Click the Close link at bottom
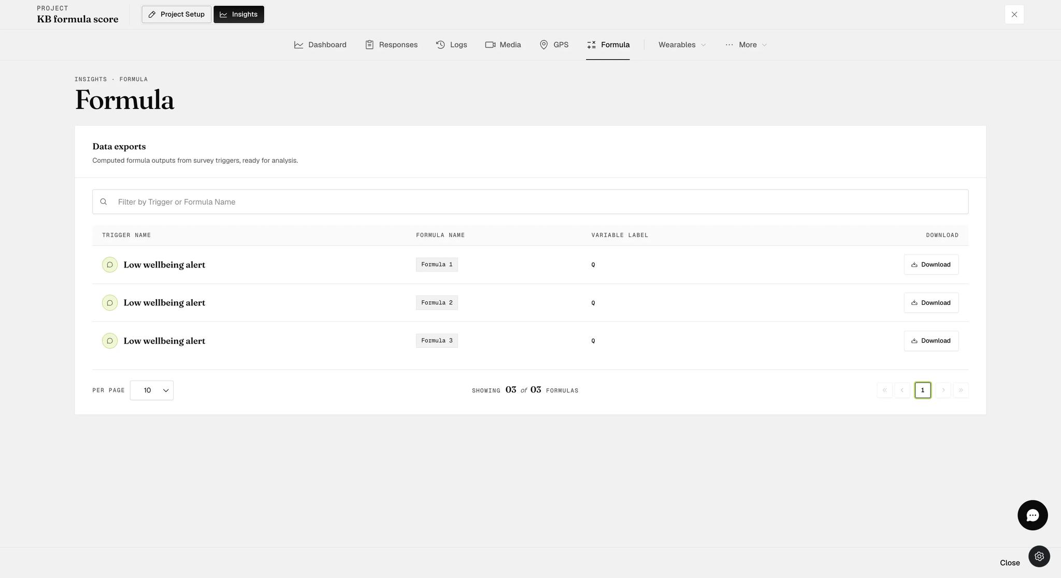1061x578 pixels. point(1010,562)
